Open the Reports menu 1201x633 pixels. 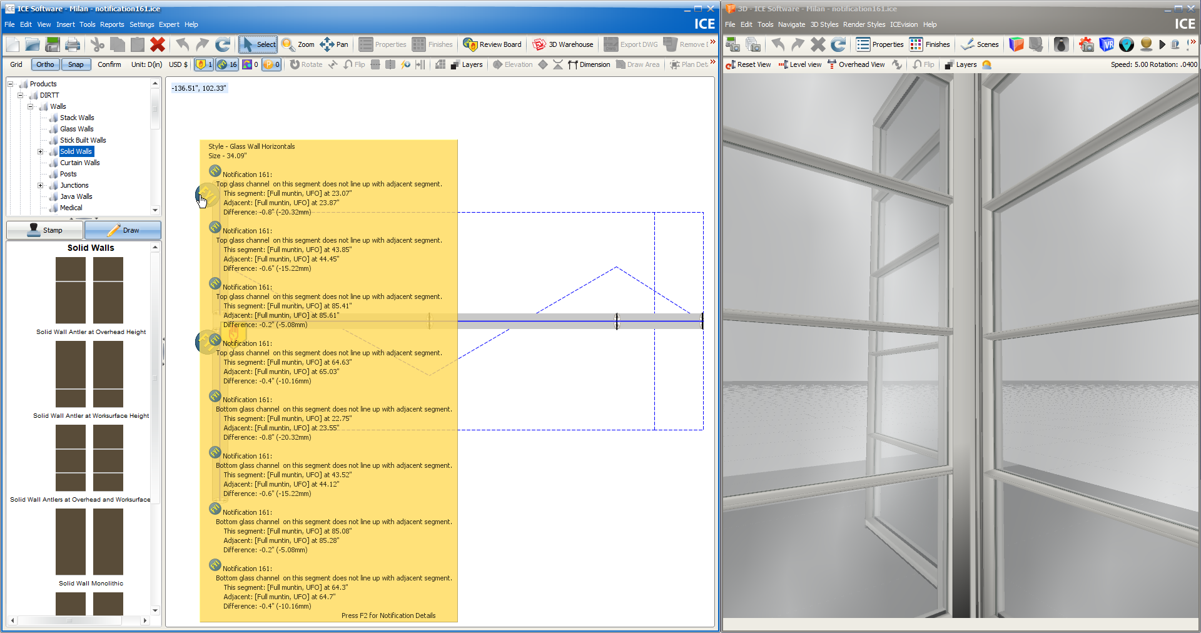112,24
